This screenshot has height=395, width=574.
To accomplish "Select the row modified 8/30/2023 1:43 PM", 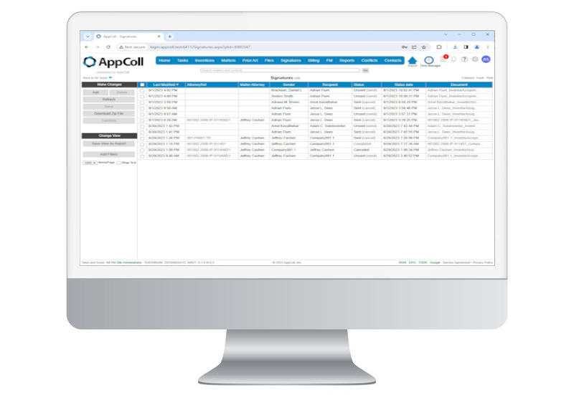I will coord(142,127).
